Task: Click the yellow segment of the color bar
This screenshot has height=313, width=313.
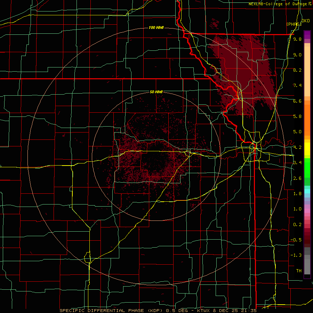Action: 307,148
